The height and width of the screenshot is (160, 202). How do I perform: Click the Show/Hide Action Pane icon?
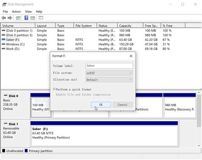(32, 18)
